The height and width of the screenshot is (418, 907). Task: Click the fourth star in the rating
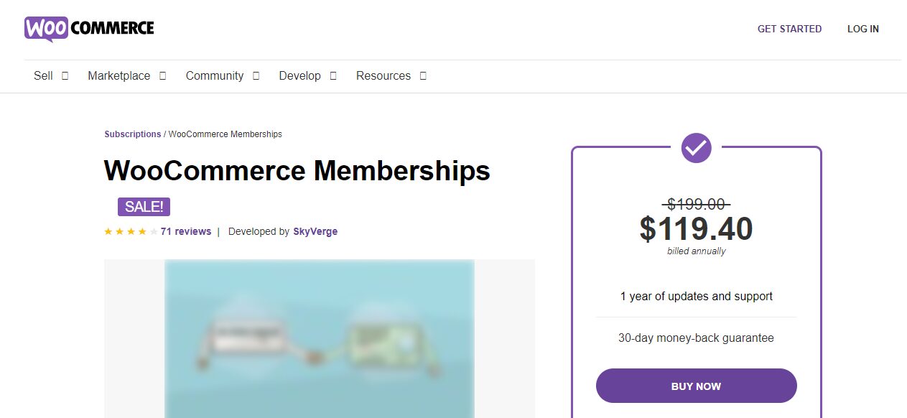(143, 231)
